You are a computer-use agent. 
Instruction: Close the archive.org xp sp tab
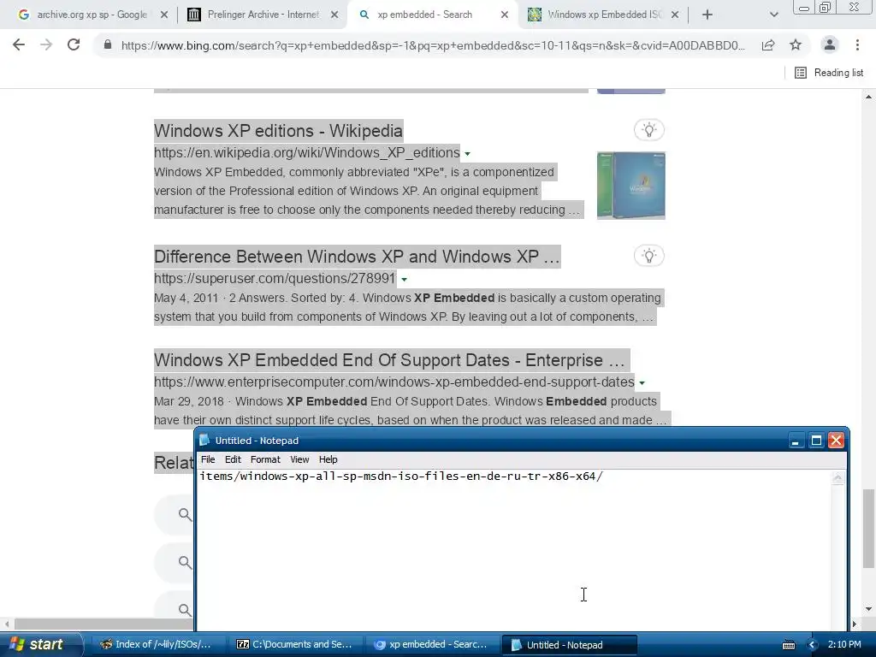(x=164, y=15)
